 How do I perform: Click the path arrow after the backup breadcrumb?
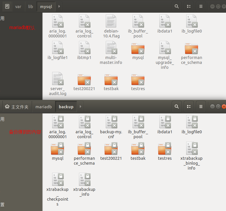[x=80, y=107]
